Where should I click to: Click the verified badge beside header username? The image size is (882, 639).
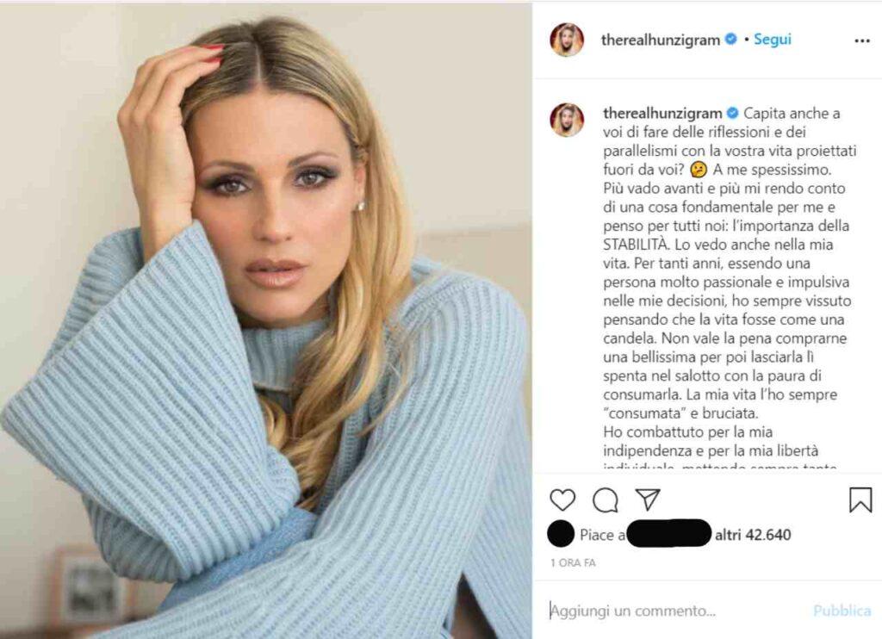click(x=730, y=40)
